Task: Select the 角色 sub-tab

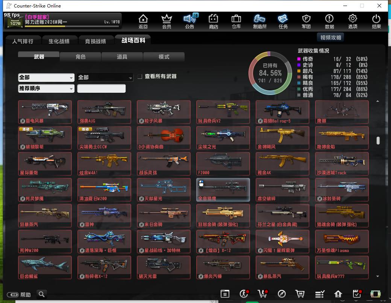Action: click(x=80, y=57)
